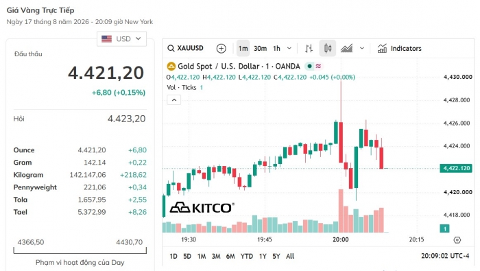Select the 1D range tab

point(173,257)
